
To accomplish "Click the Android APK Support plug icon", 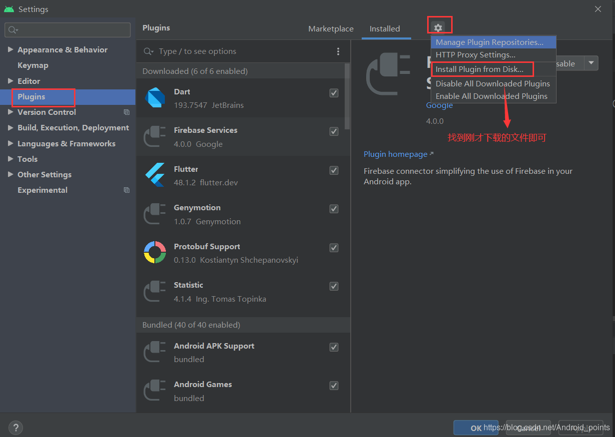I will [x=155, y=352].
